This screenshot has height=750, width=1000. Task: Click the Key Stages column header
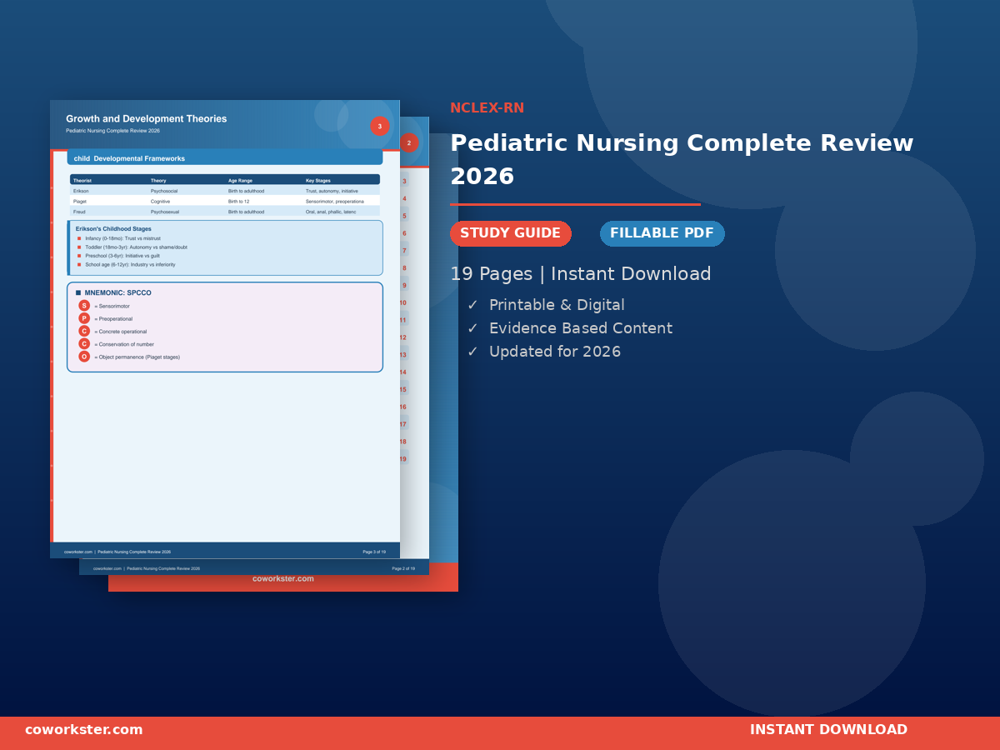click(318, 180)
